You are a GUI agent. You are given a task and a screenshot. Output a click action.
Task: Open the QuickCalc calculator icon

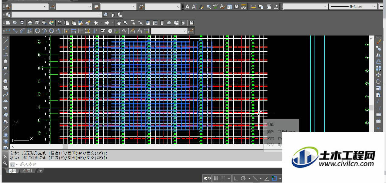pyautogui.click(x=183, y=23)
